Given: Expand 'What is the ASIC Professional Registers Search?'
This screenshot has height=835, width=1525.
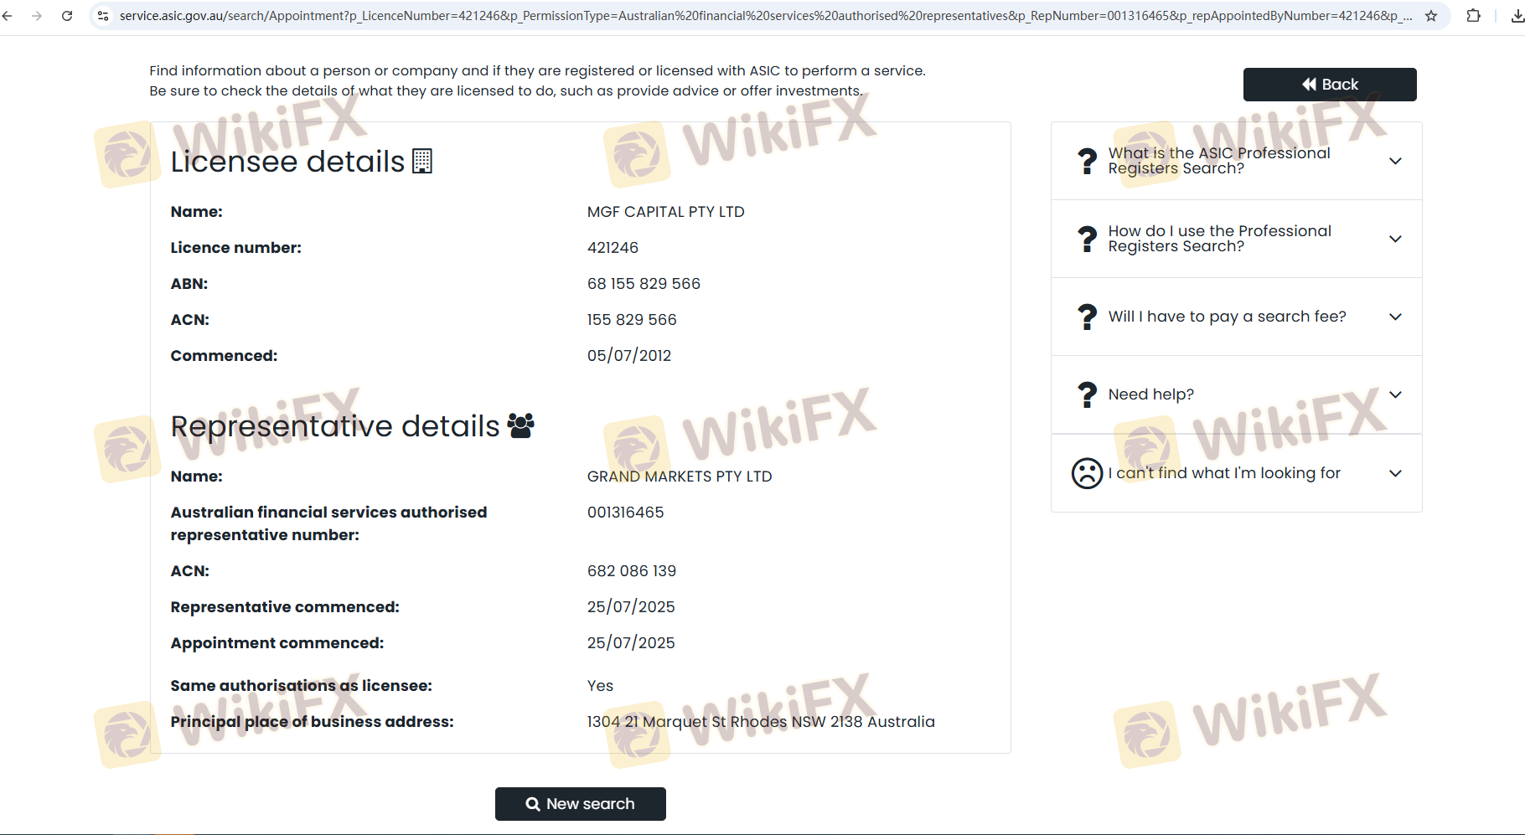Looking at the screenshot, I should click(1395, 161).
